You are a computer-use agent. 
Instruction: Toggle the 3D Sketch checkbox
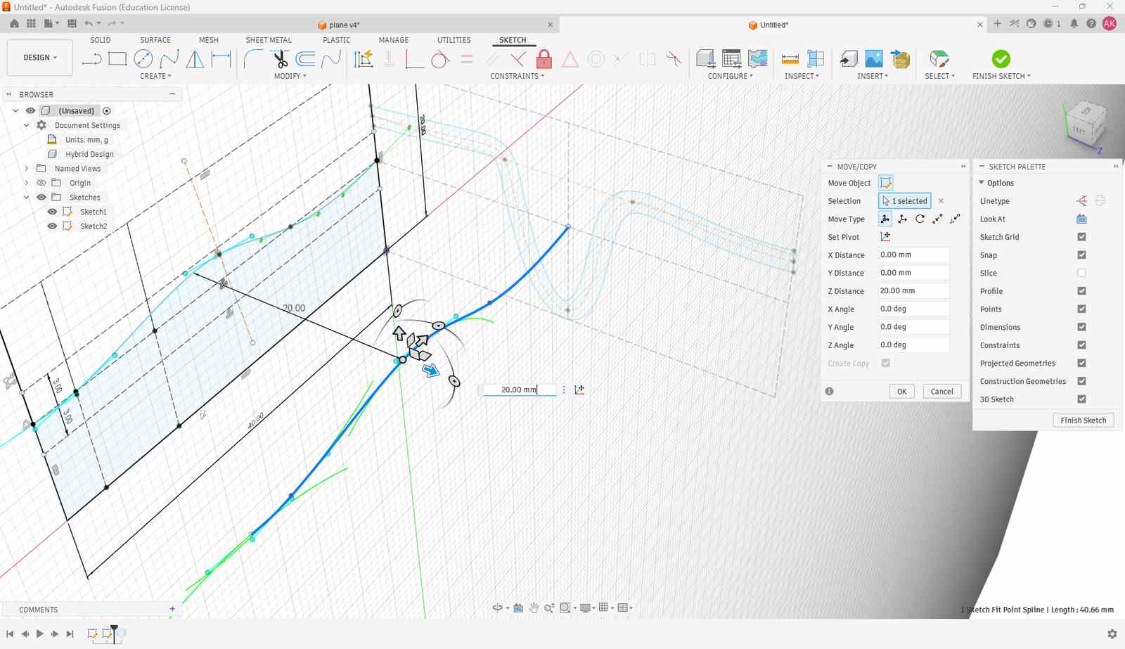click(1081, 399)
